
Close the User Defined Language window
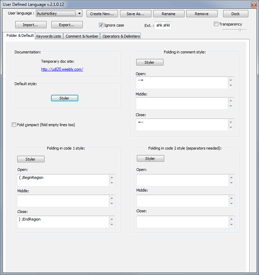(x=254, y=4)
